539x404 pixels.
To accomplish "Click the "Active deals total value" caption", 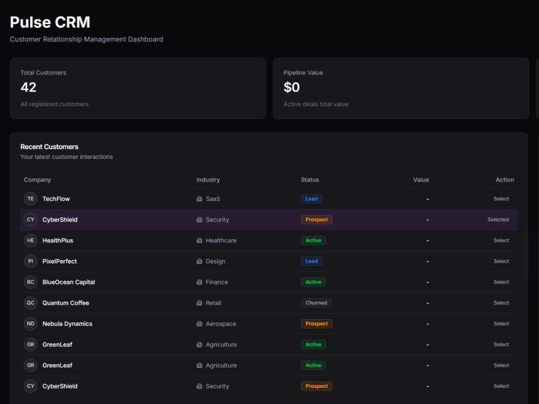I will pos(316,104).
